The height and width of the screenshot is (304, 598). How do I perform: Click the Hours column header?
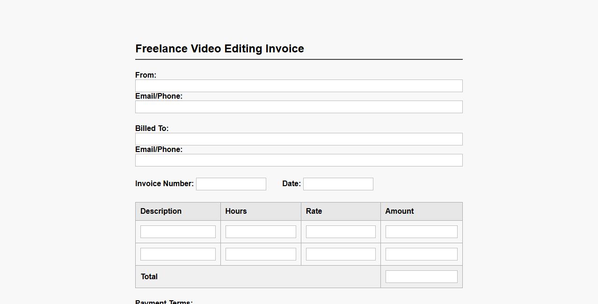[236, 211]
